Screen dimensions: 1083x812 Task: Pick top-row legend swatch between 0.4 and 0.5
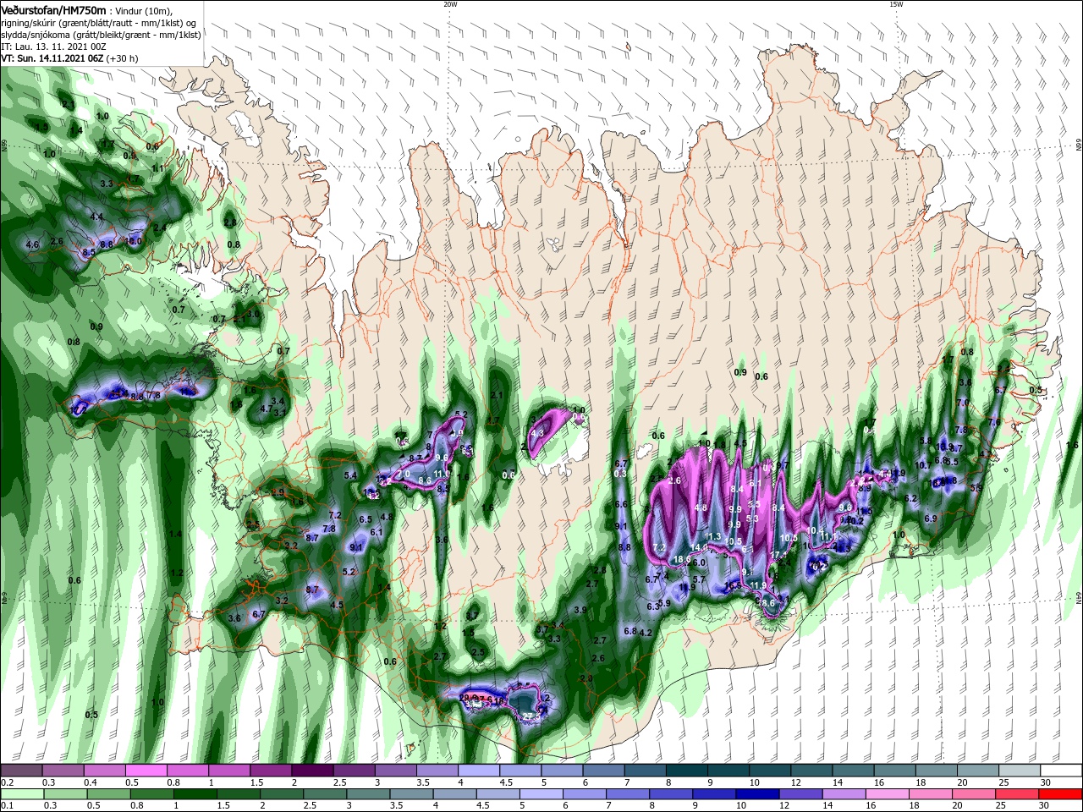coord(104,771)
